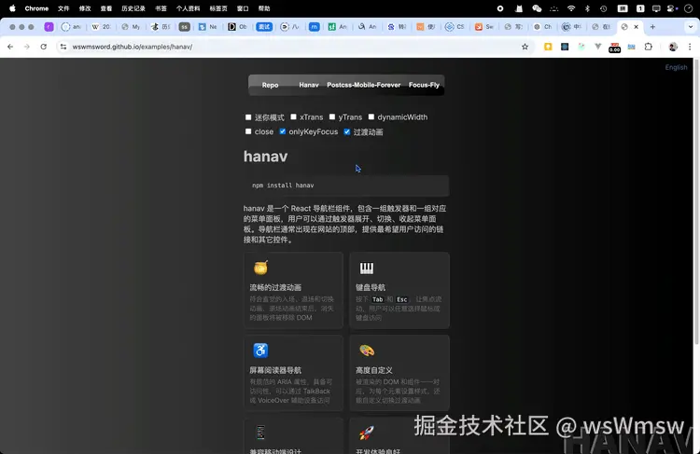Open a new tab with plus button
This screenshot has width=700, height=454.
pos(652,27)
